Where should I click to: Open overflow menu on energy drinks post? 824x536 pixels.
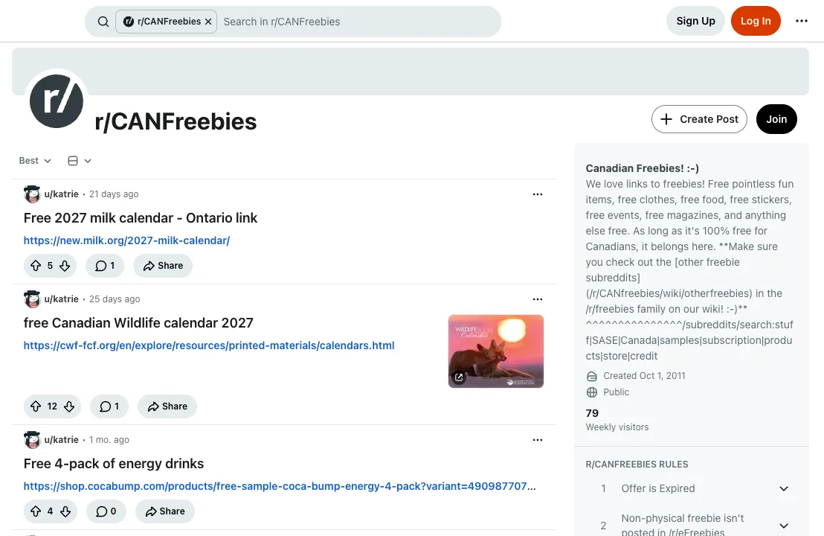(x=537, y=440)
